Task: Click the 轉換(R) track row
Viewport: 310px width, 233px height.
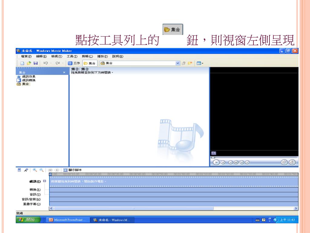Action: 174,190
